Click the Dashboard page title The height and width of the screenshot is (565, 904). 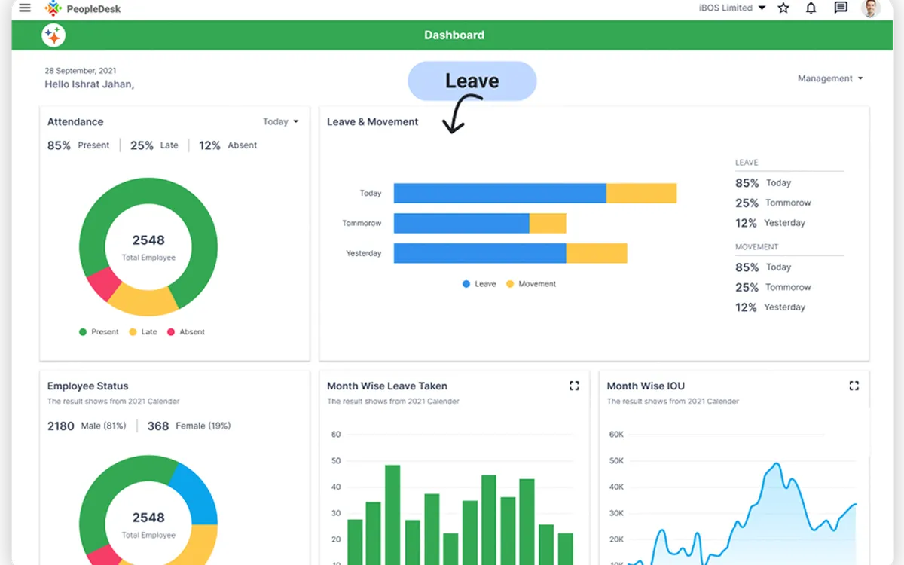(454, 35)
